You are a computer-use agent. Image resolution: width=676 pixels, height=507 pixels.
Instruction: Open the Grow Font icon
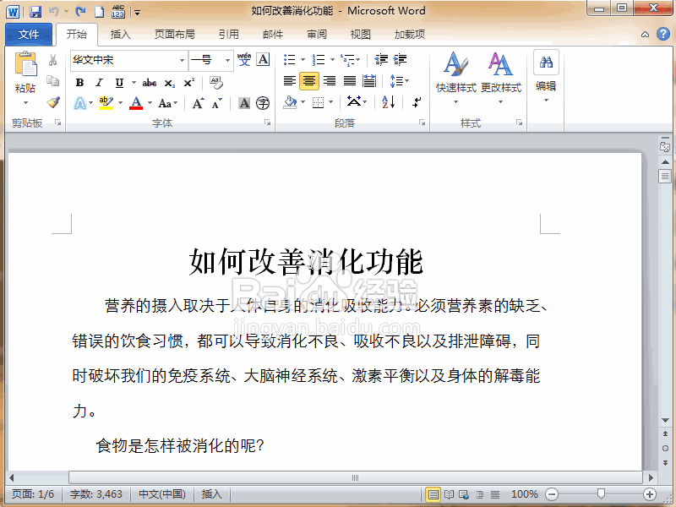coord(196,102)
